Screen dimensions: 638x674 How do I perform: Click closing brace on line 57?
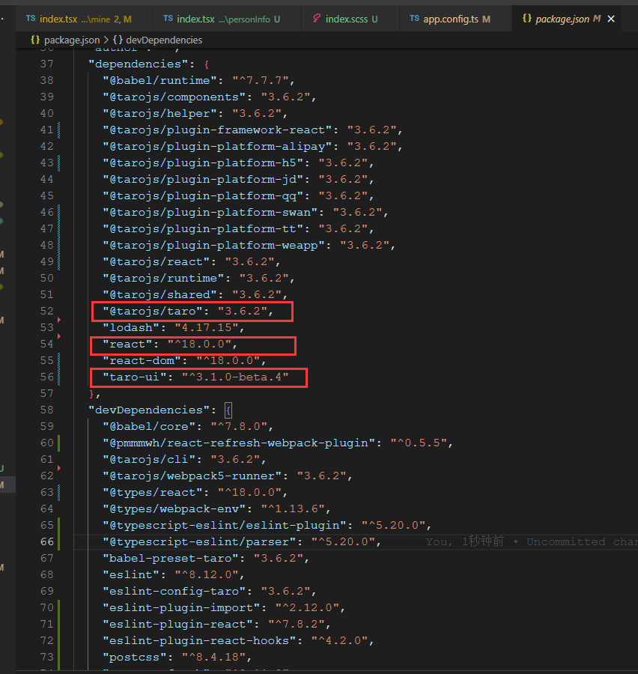tap(91, 394)
